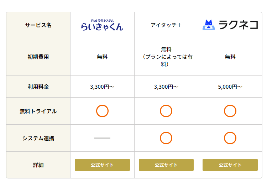Viewport: 267px width, 182px height.
Task: Click the ラクネコ 5,000円〜 price cell
Action: [230, 87]
